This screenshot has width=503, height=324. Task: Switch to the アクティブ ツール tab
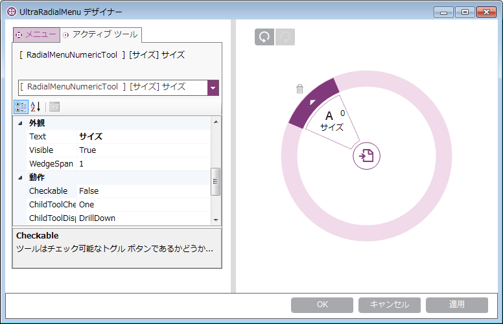[x=100, y=34]
